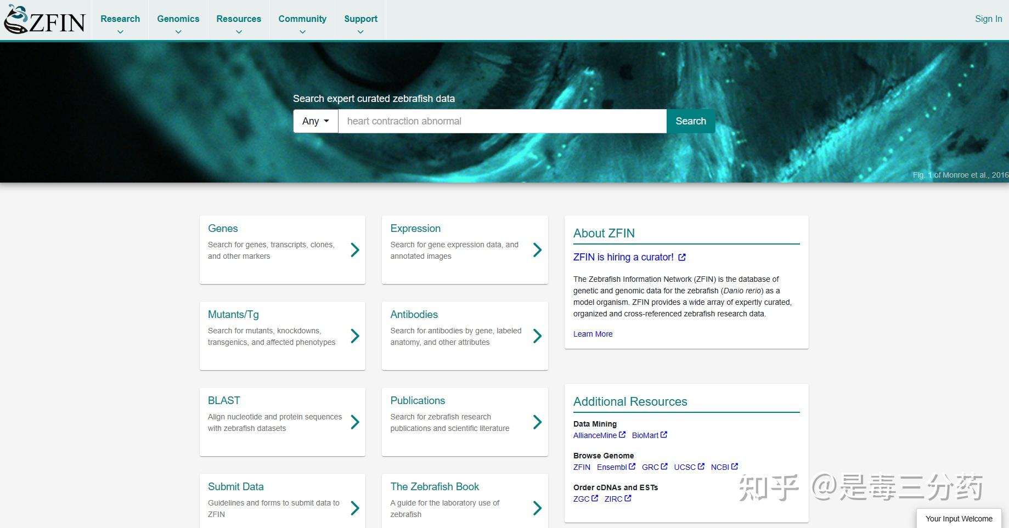Click the arrow icon on Mutants/Tg card
1009x528 pixels.
(355, 336)
